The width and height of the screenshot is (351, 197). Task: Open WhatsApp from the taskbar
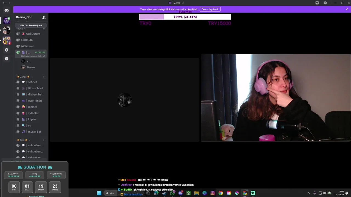click(x=172, y=193)
